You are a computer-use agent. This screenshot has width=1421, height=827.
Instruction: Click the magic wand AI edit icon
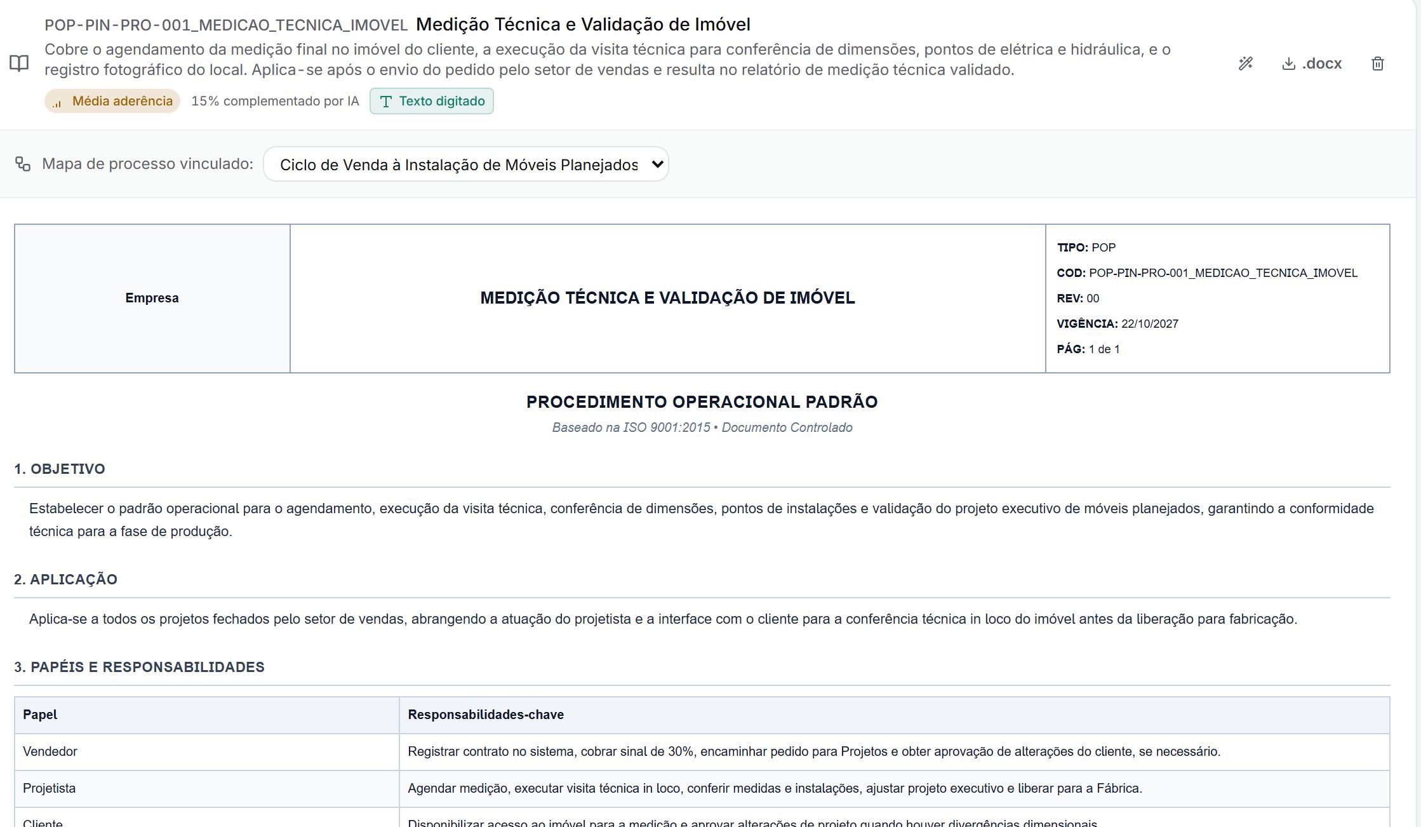click(1246, 64)
